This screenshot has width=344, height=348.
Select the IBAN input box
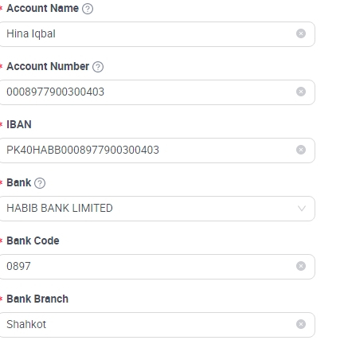pos(157,151)
